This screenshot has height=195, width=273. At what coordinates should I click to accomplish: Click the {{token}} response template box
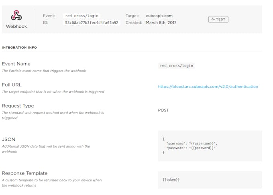pos(210,180)
